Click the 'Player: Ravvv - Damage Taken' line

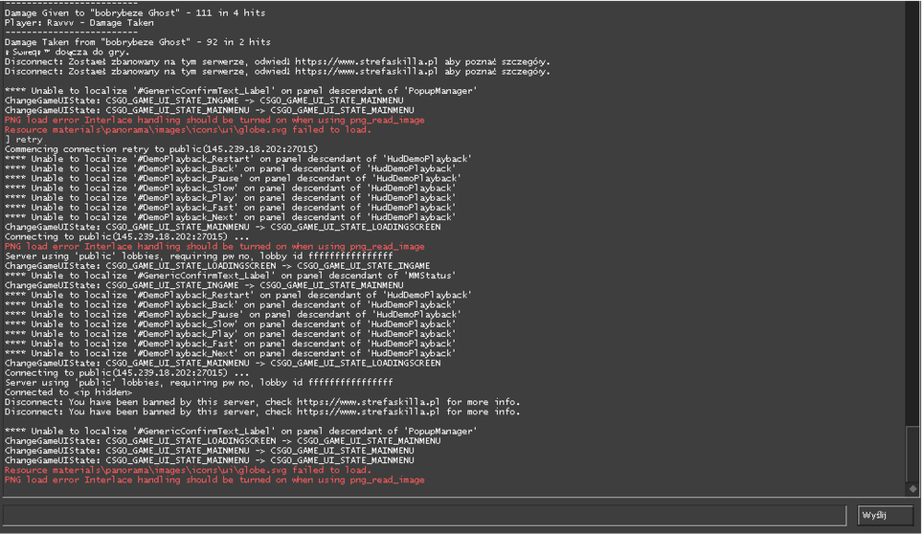79,23
